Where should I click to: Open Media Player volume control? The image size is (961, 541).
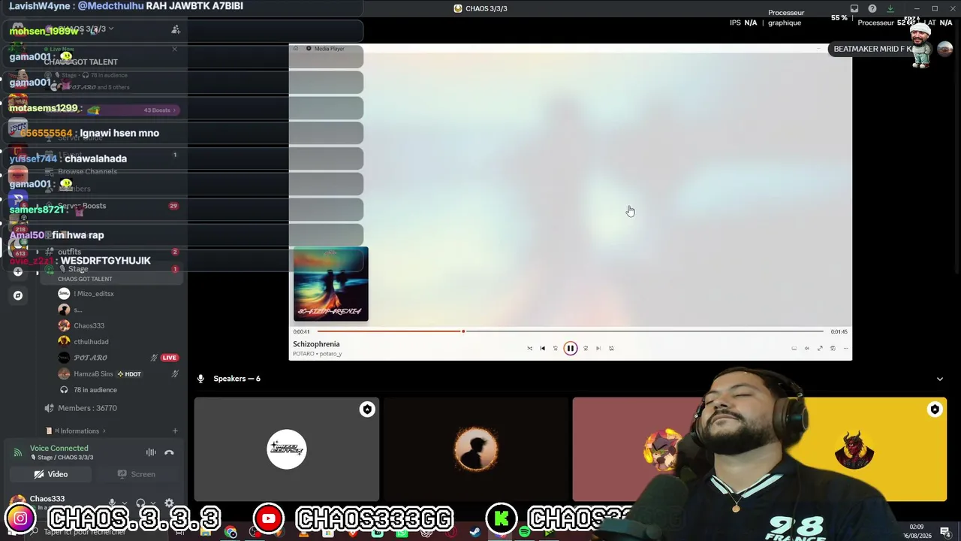pyautogui.click(x=807, y=348)
